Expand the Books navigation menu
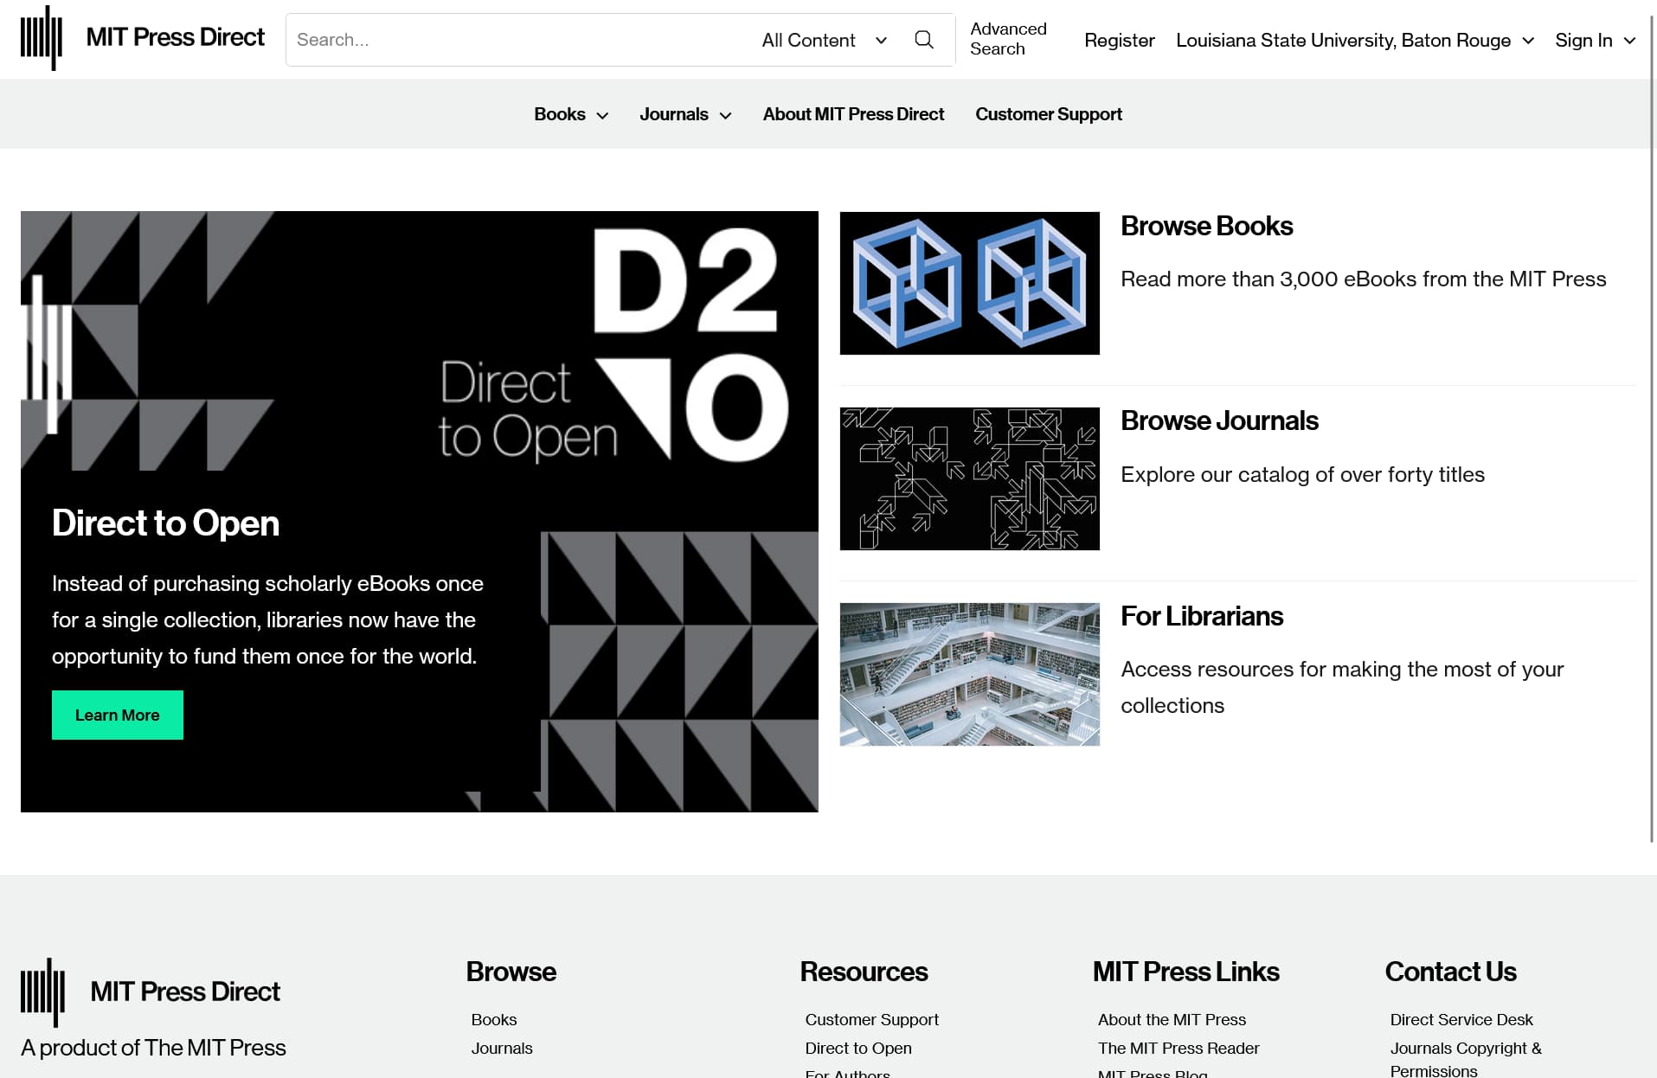Viewport: 1657px width, 1078px height. coord(570,114)
